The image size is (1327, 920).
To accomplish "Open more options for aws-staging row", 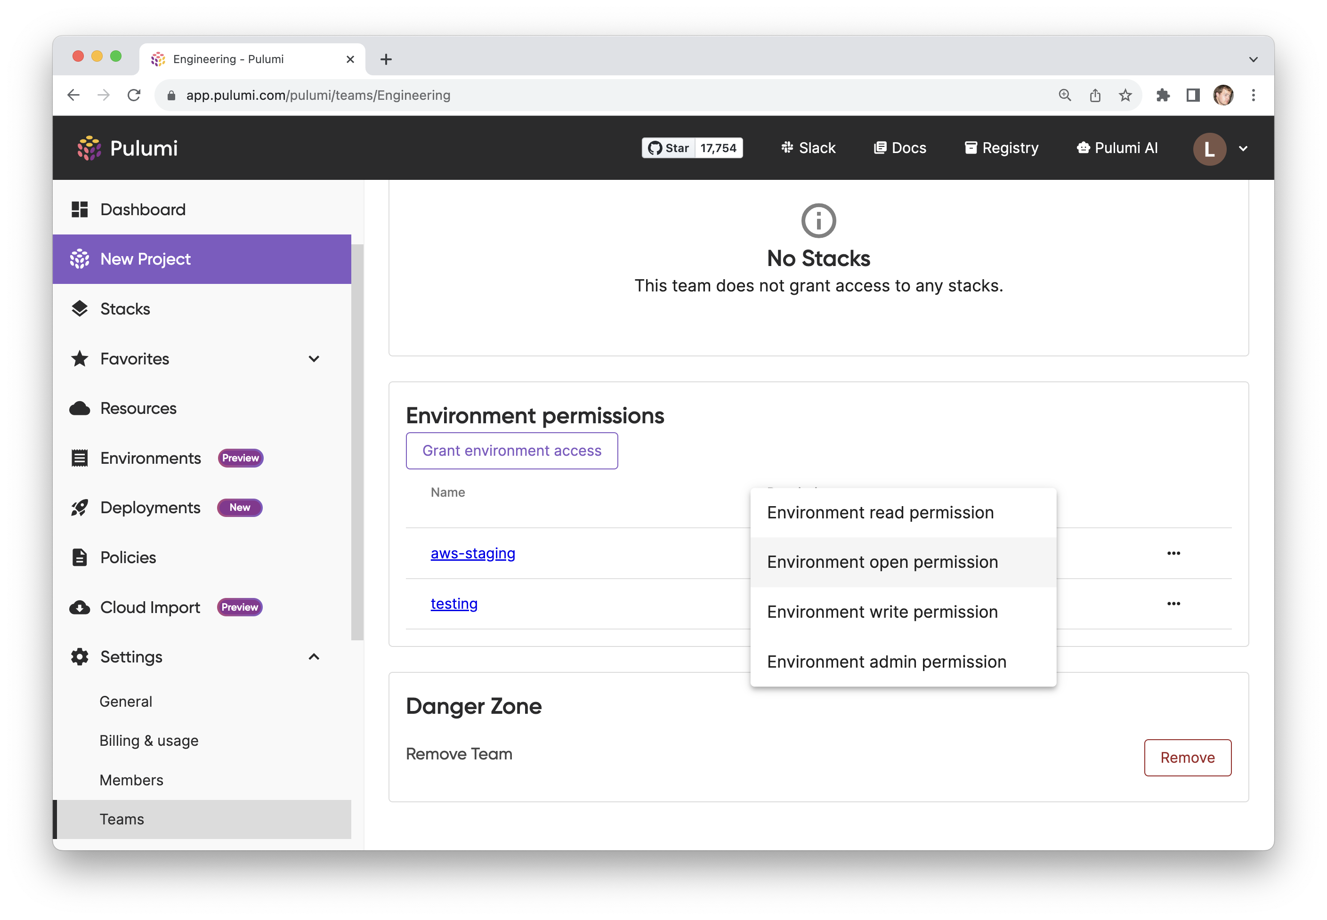I will [x=1173, y=553].
